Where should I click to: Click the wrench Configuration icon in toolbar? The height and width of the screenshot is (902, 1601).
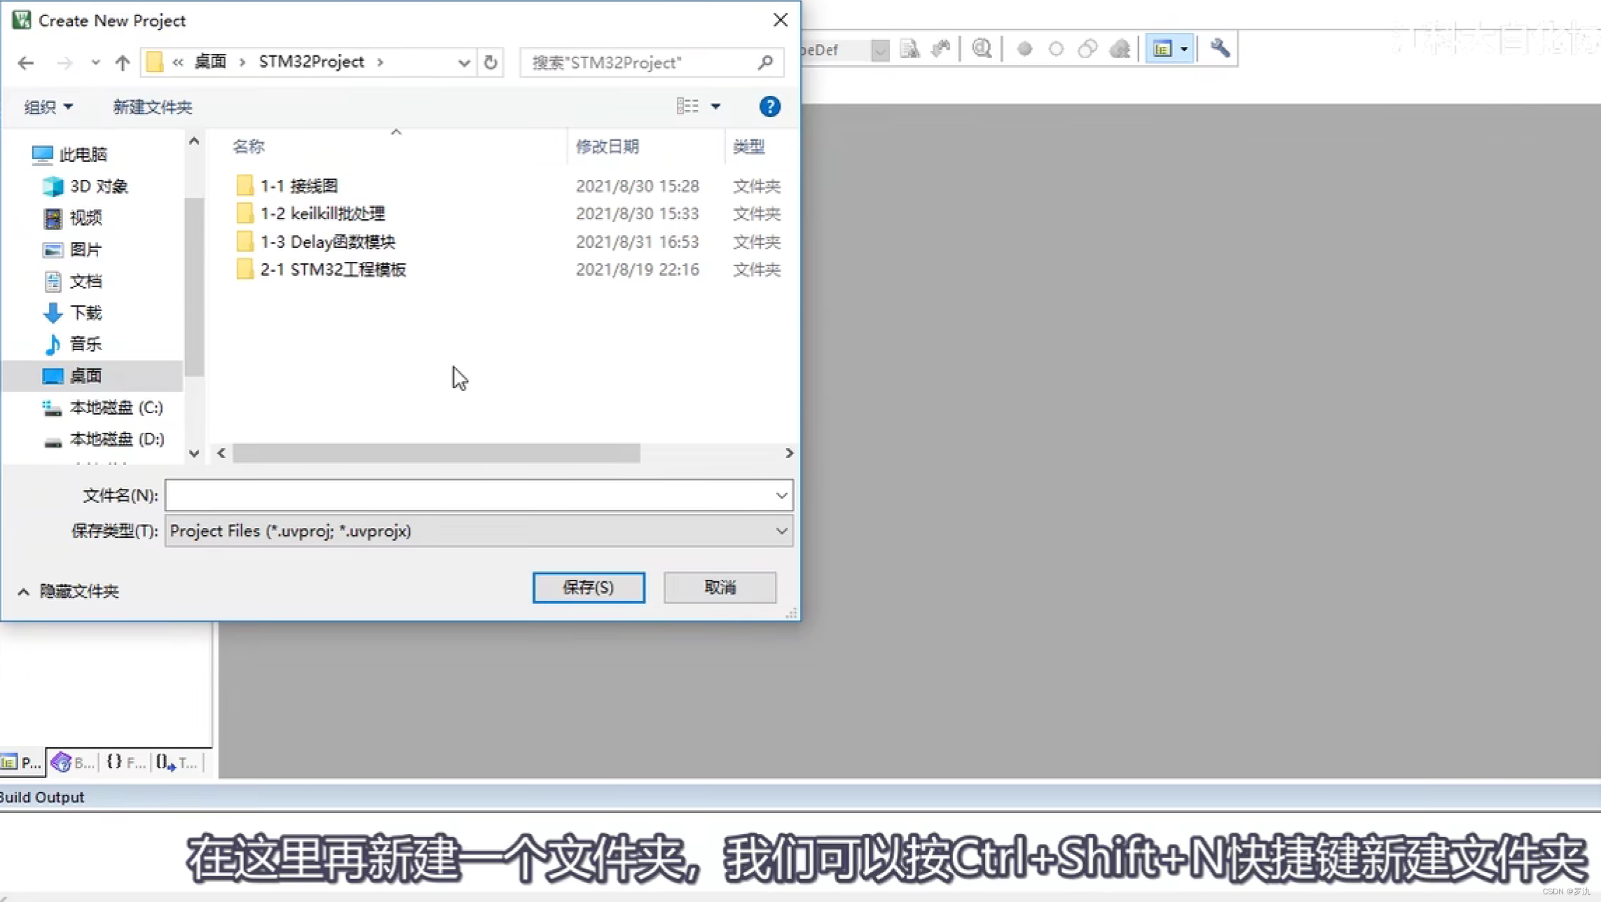click(x=1220, y=48)
